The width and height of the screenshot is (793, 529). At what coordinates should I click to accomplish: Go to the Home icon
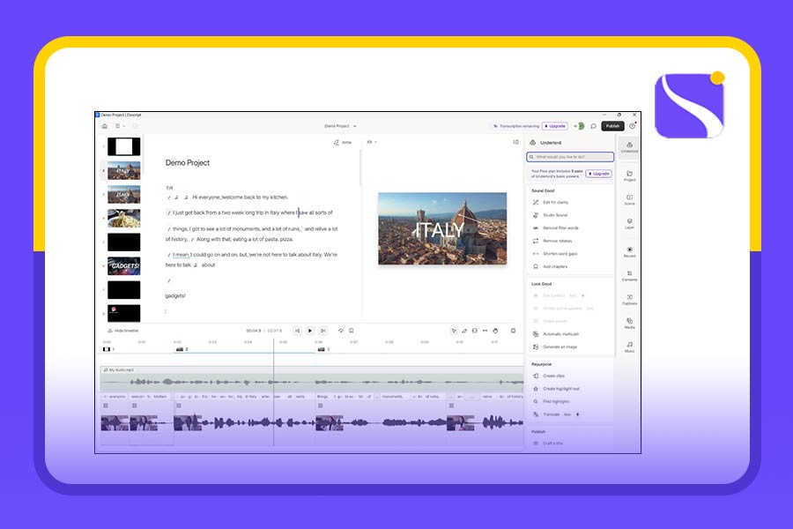click(x=104, y=126)
